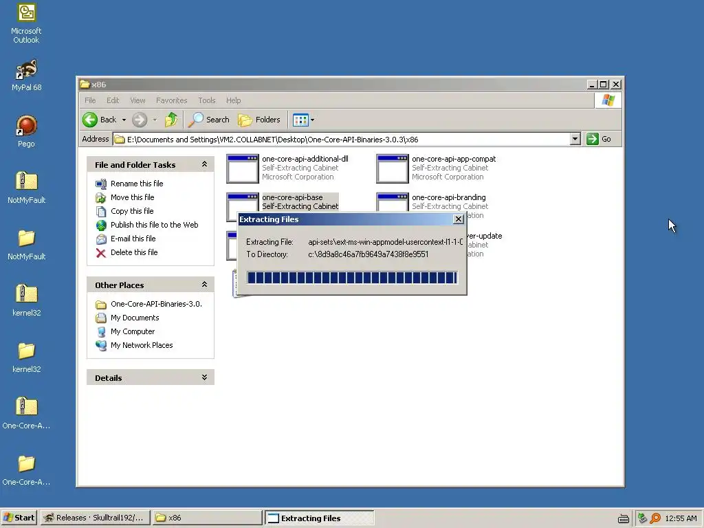Screen dimensions: 704x528
Task: Click the network tray icon
Action: pyautogui.click(x=643, y=518)
